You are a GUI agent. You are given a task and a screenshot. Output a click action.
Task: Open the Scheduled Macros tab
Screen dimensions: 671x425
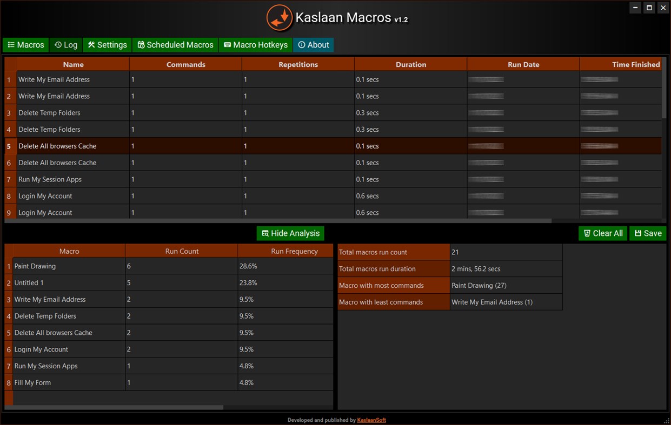pos(175,45)
